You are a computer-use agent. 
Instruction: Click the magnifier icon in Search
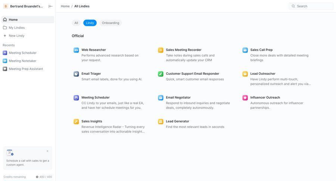293,6
